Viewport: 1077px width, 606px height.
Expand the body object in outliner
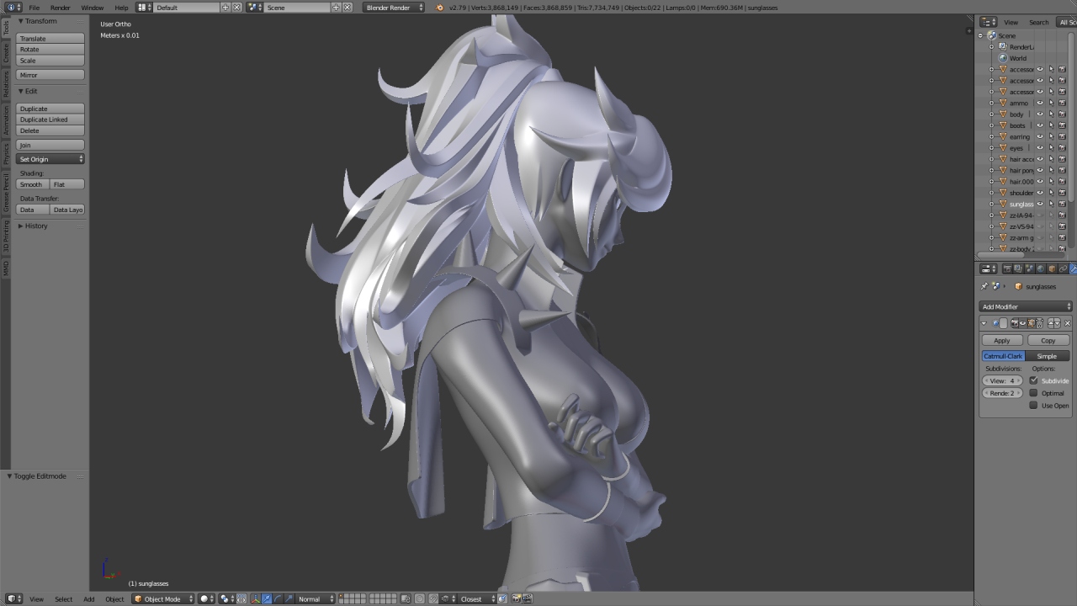point(991,114)
